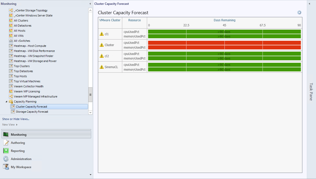
Task: Collapse the Monitoring navigation pane
Action: (x=90, y=4)
